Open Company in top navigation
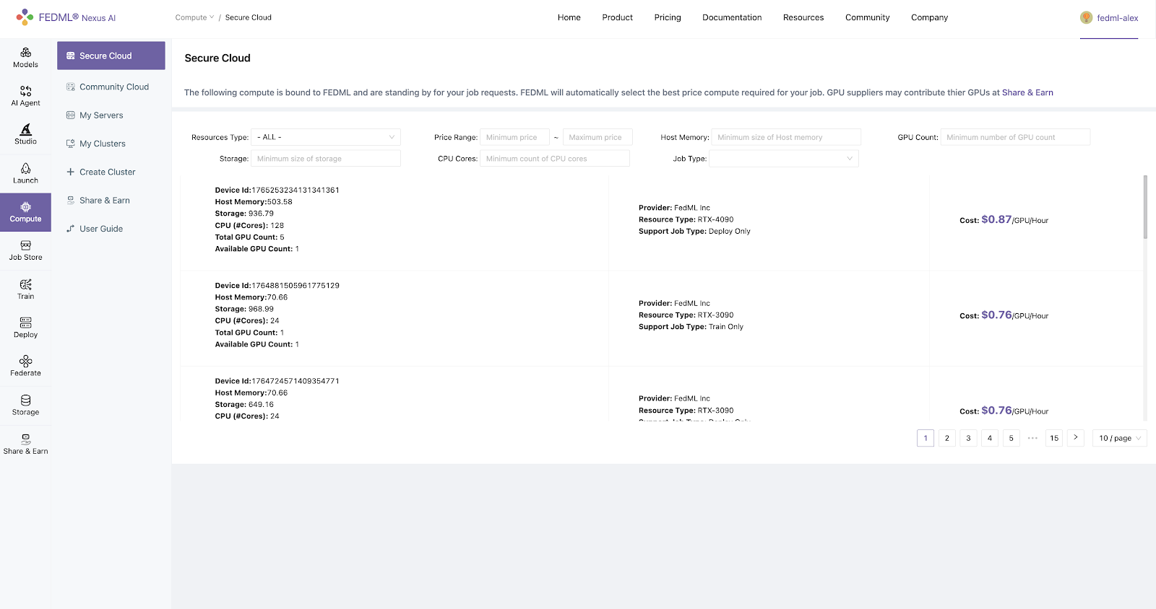Image resolution: width=1156 pixels, height=609 pixels. point(930,17)
